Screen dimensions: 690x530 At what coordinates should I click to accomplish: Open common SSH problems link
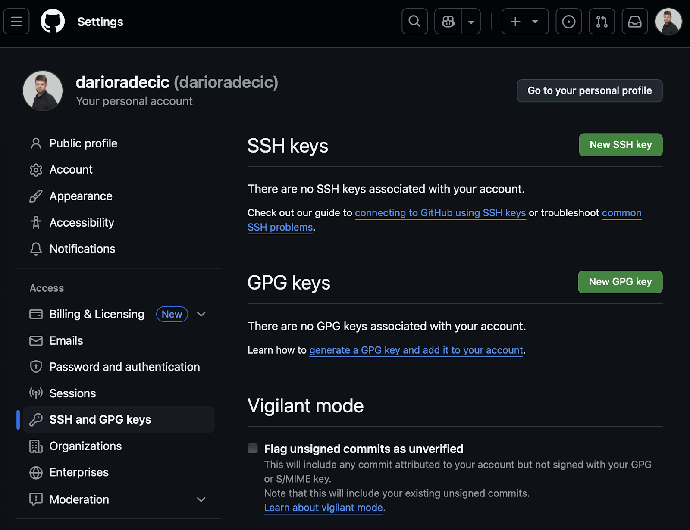point(621,213)
